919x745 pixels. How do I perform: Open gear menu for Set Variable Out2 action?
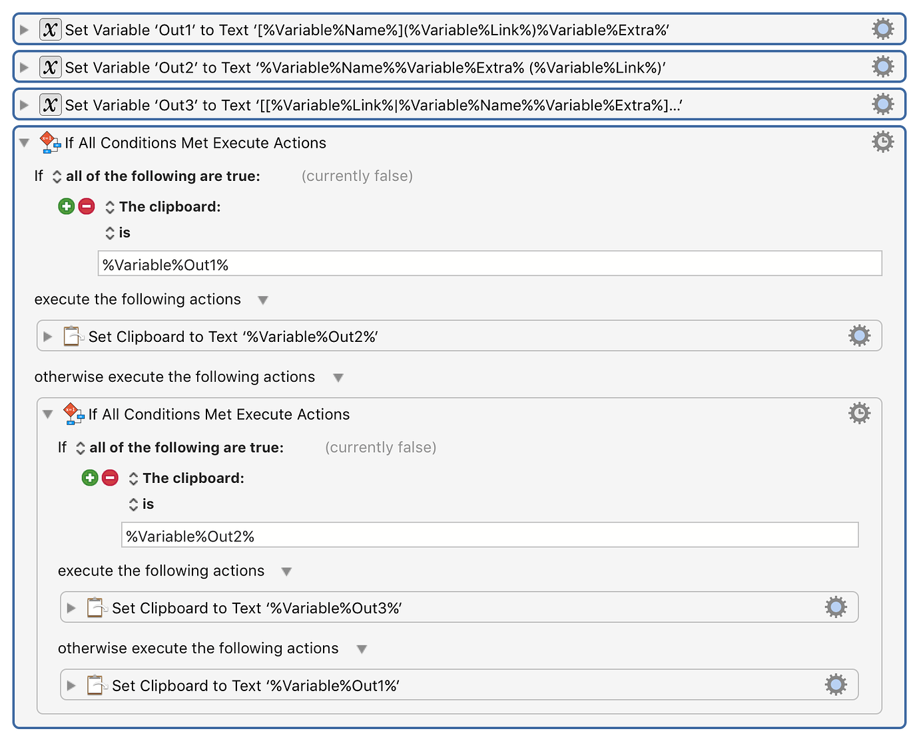pyautogui.click(x=882, y=67)
